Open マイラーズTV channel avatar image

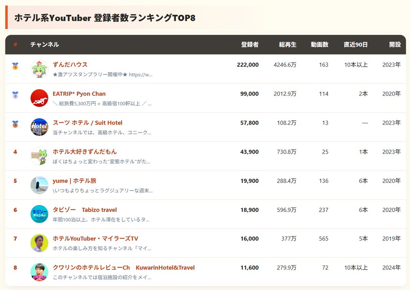point(39,243)
